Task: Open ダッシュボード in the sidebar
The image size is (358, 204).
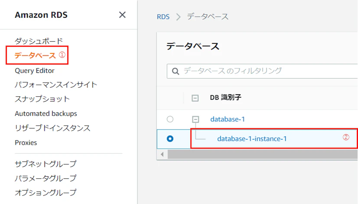Action: pos(39,41)
